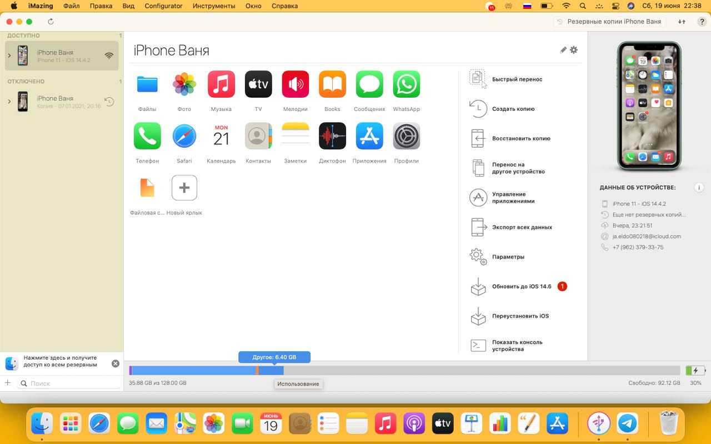Click Экспорт всех данных
The height and width of the screenshot is (444, 711).
pyautogui.click(x=522, y=227)
